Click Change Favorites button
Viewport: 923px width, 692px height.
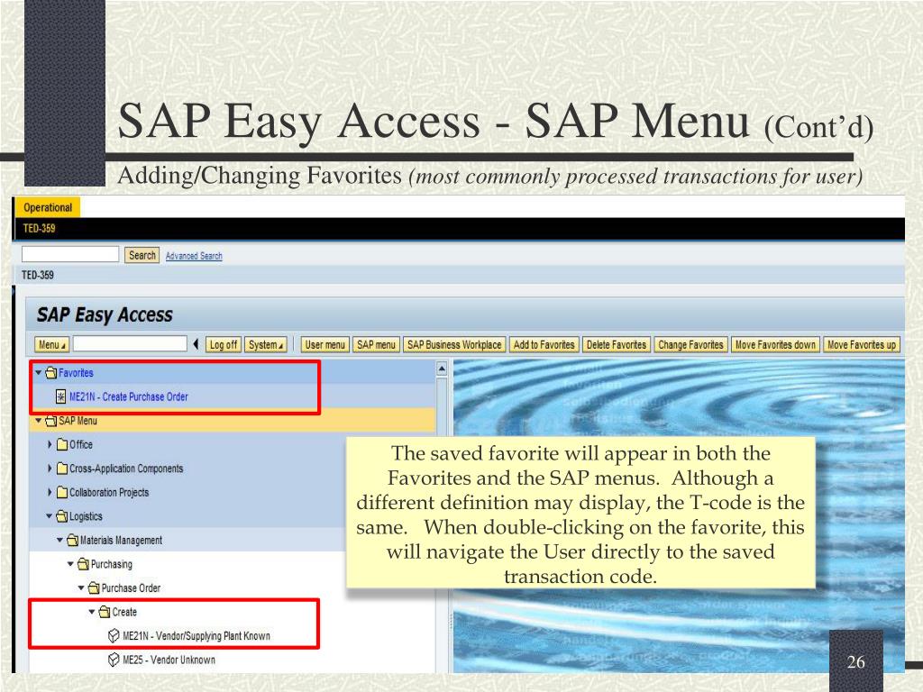coord(690,345)
